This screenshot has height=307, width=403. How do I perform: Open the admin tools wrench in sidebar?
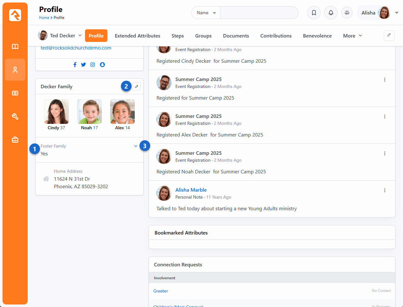pos(15,117)
